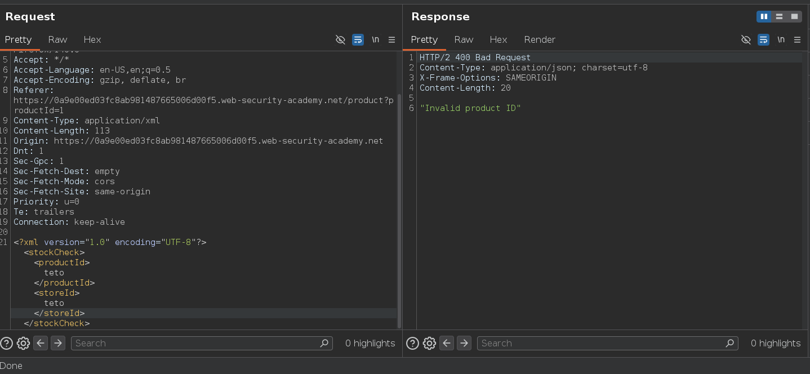Click the Done status bar text

(x=11, y=366)
